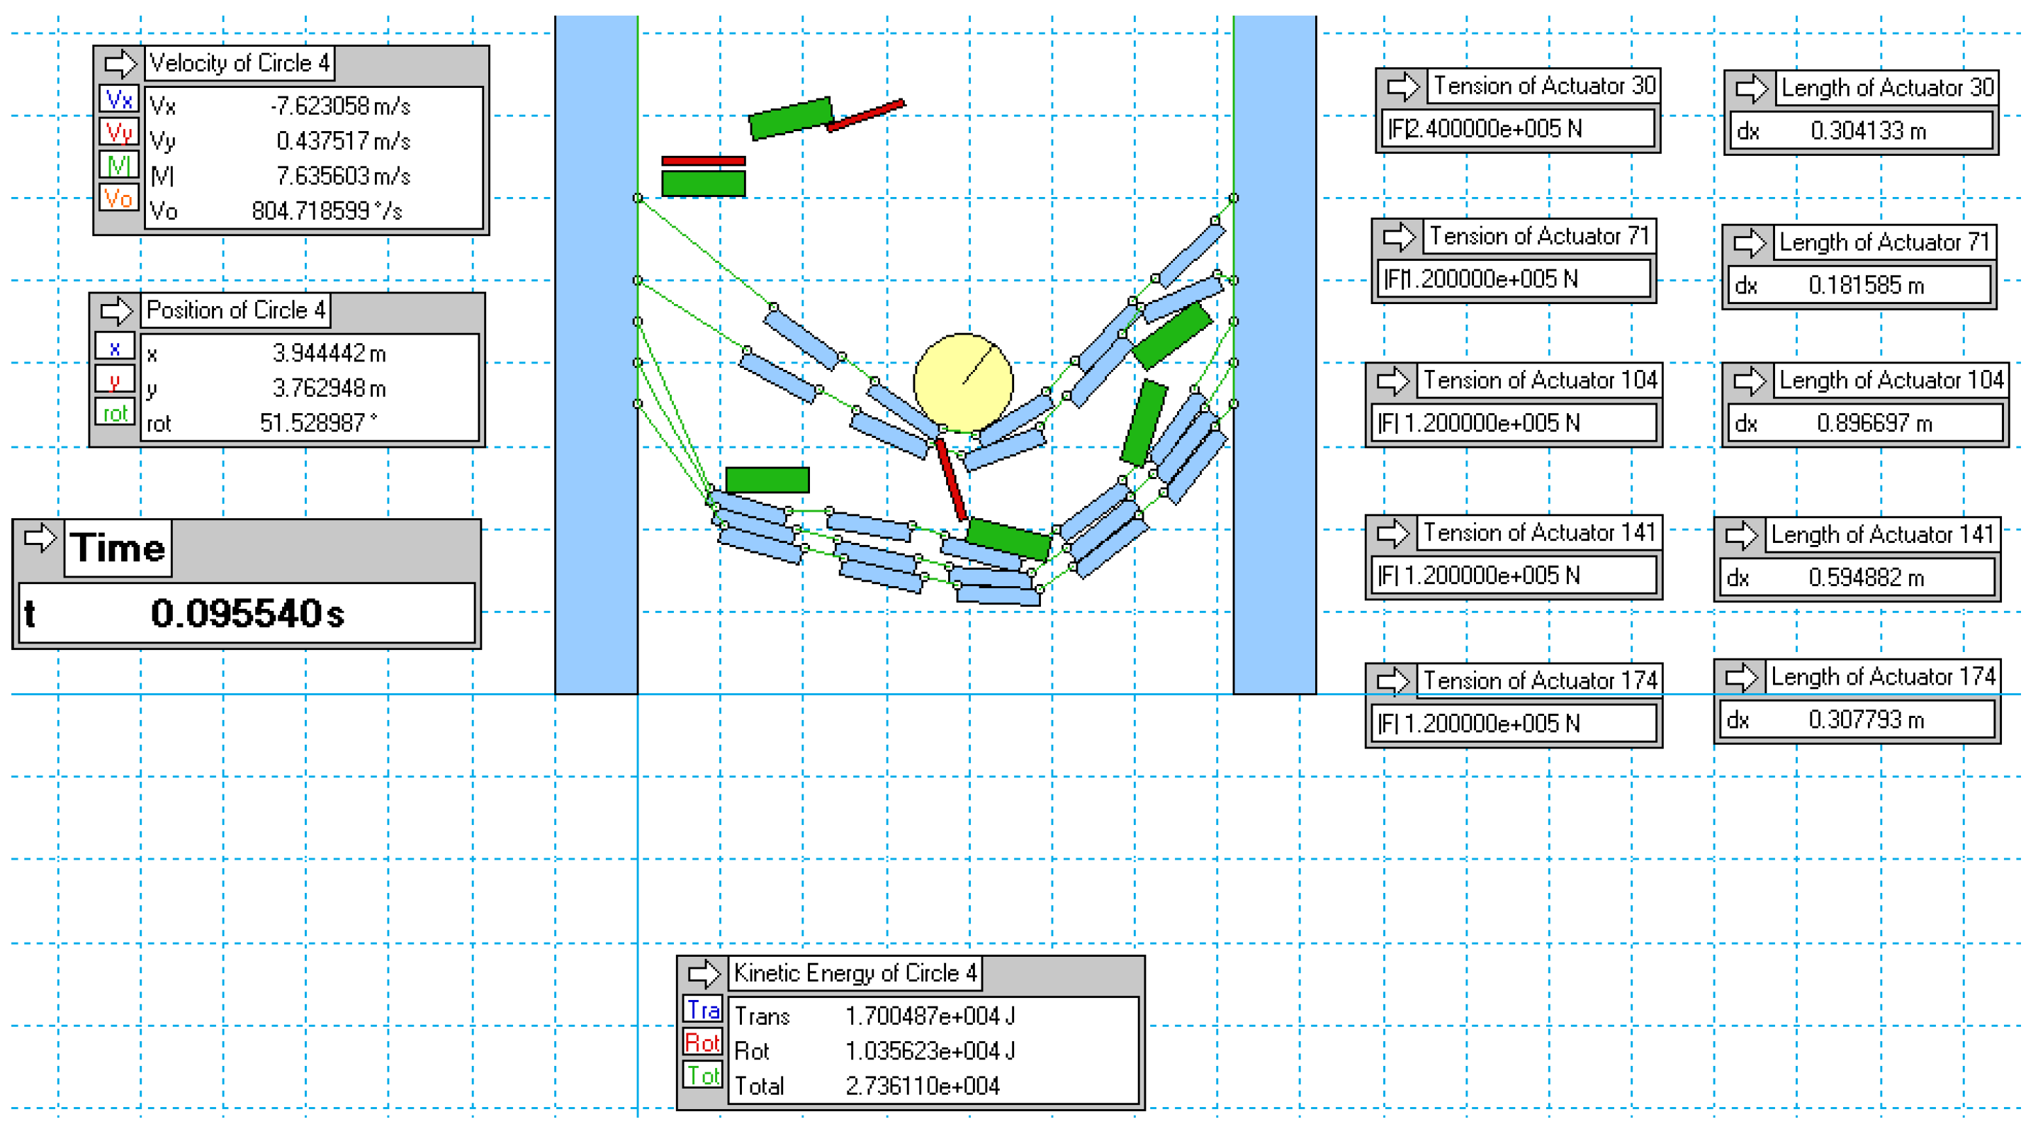Toggle the Vo channel button in velocity meter
The image size is (2038, 1129).
coord(118,198)
